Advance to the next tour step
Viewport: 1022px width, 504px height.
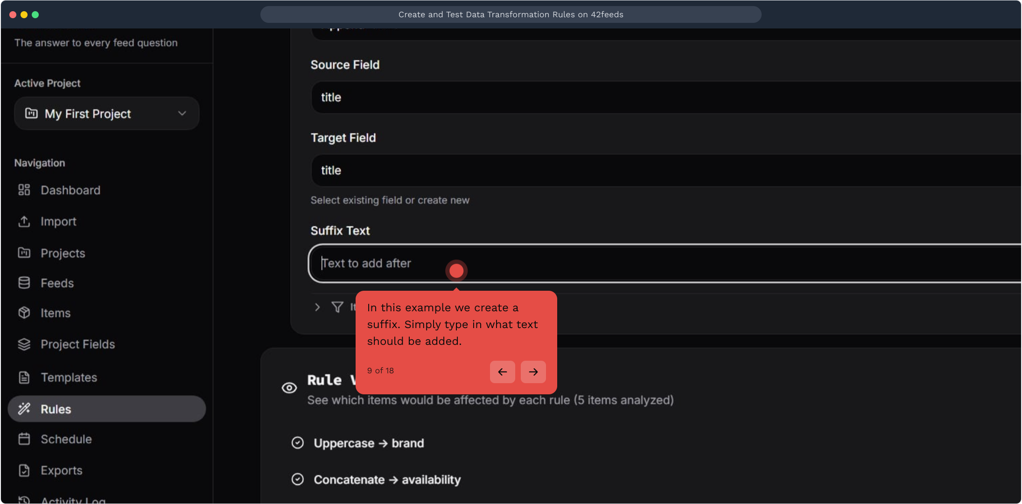533,372
